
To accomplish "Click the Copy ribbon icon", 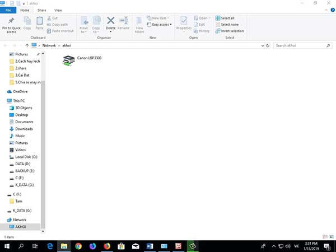I will tap(27, 21).
